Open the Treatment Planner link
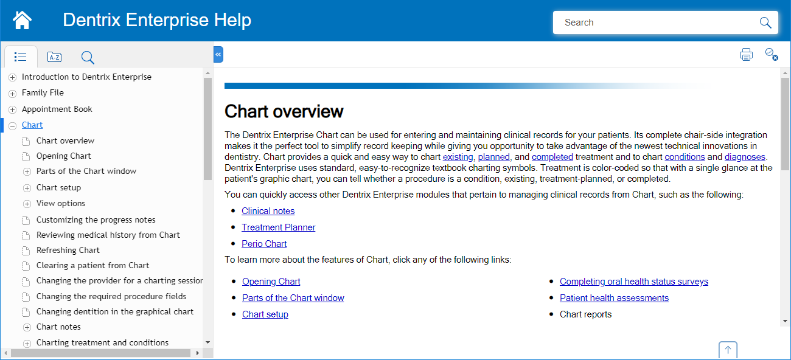This screenshot has width=791, height=360. pyautogui.click(x=278, y=227)
